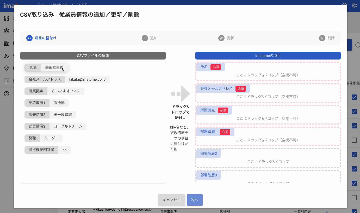Open settings gear icon in header

click(354, 5)
